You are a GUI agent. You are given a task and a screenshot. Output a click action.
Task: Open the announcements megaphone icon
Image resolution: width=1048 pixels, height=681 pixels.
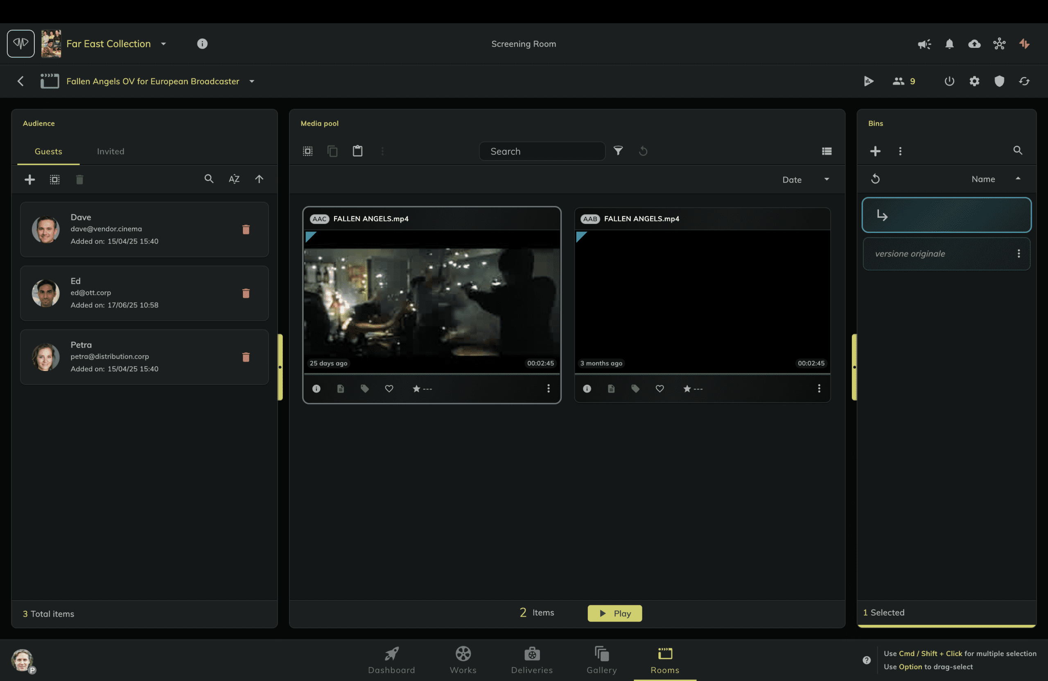click(924, 43)
